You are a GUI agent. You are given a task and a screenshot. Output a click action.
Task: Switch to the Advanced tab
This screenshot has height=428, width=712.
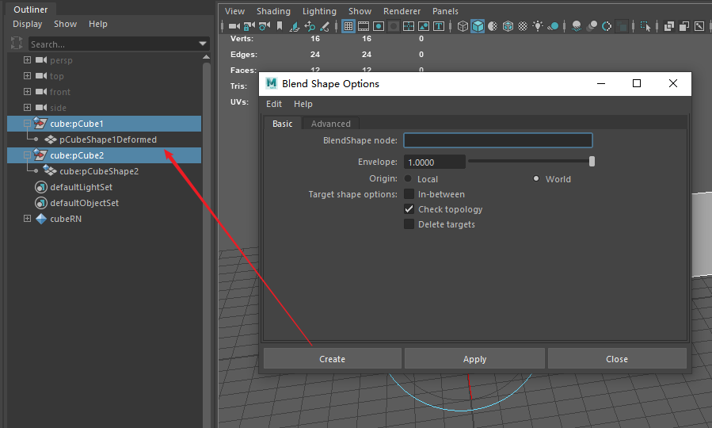coord(330,124)
